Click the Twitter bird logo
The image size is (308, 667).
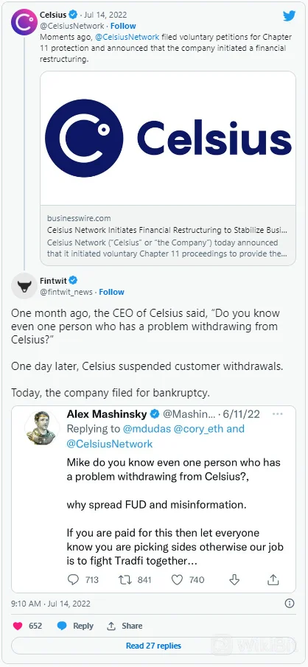coord(290,16)
